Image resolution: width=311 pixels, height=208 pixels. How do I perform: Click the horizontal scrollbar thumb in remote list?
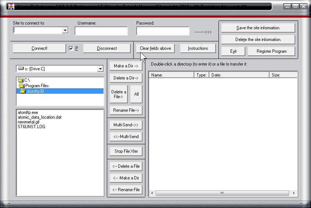(222, 193)
